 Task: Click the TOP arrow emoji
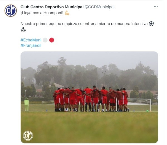[23, 29]
